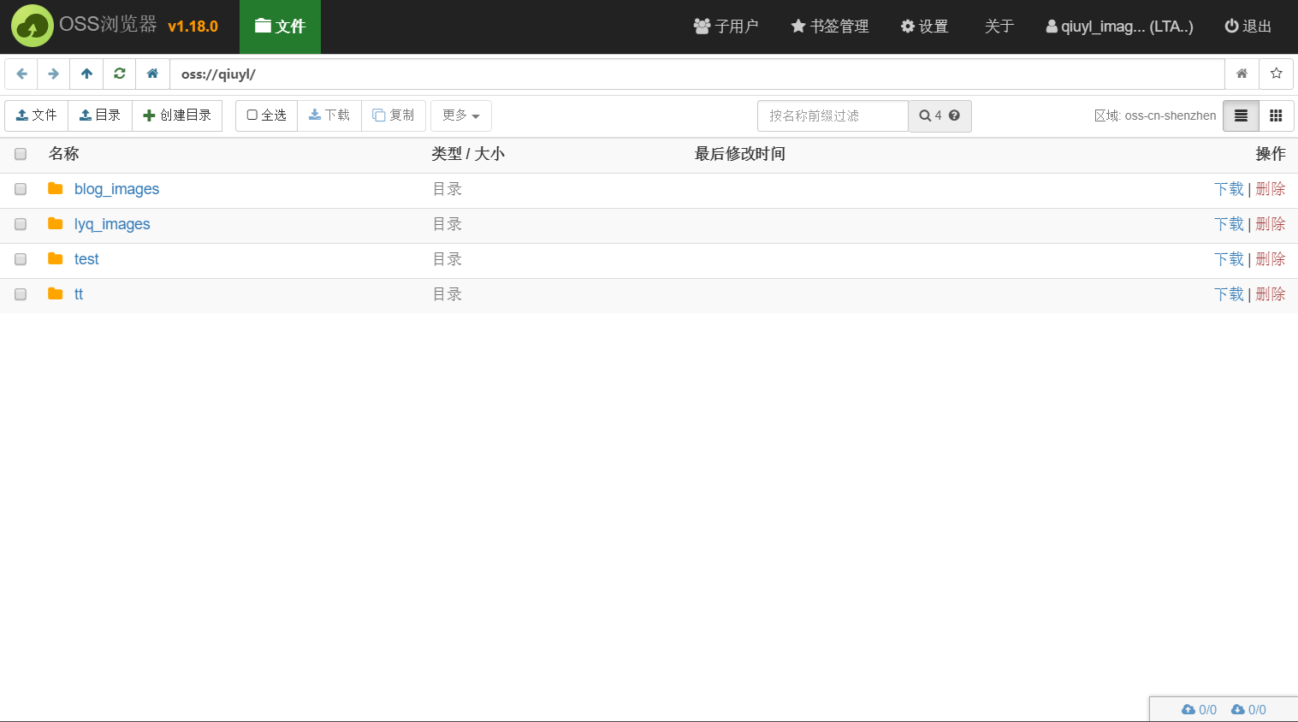1298x722 pixels.
Task: Expand the 更多 dropdown menu
Action: (x=461, y=115)
